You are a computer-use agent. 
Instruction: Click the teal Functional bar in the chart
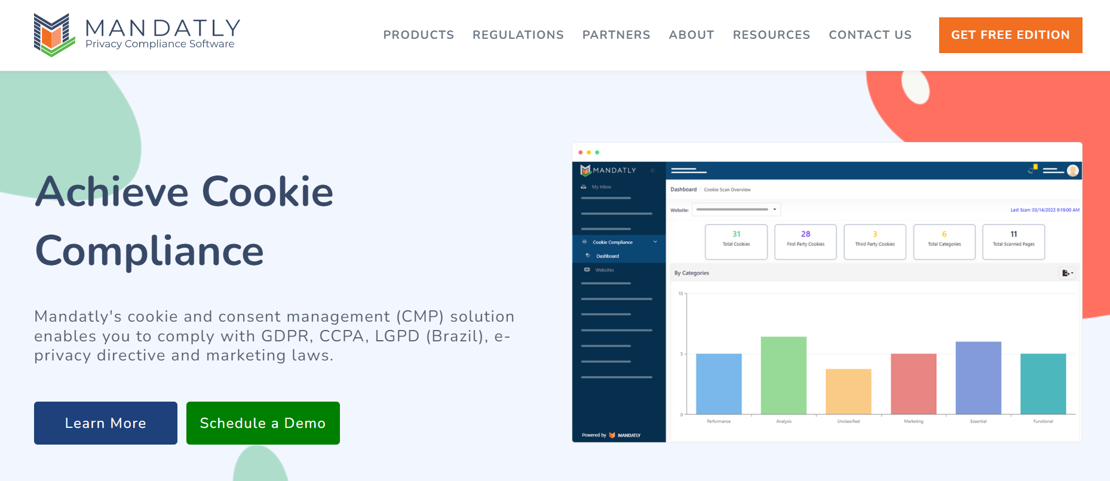tap(1043, 384)
